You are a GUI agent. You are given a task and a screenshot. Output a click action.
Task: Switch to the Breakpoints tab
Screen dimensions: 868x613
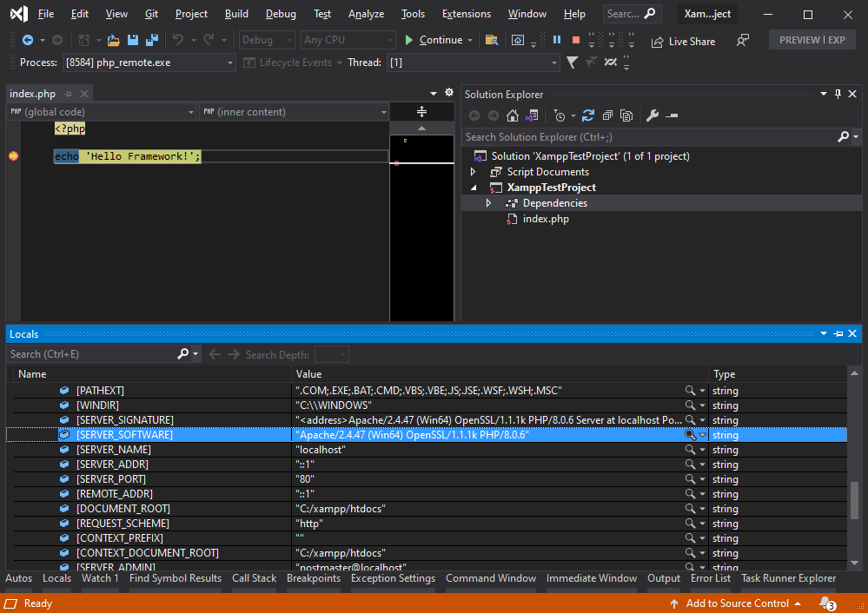(314, 578)
